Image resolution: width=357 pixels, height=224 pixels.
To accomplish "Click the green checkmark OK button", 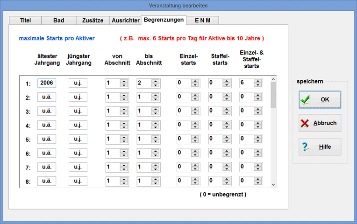I will pos(320,99).
